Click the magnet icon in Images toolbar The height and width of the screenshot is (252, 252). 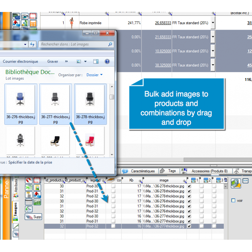click(x=29, y=180)
